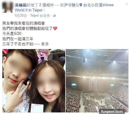Click the red heart emoji
Screen dimensions: 130x114
coord(55,29)
